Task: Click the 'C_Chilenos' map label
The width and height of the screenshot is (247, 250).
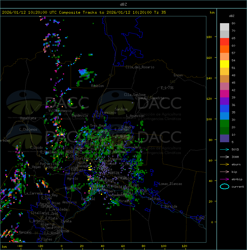Action: [x=28, y=129]
